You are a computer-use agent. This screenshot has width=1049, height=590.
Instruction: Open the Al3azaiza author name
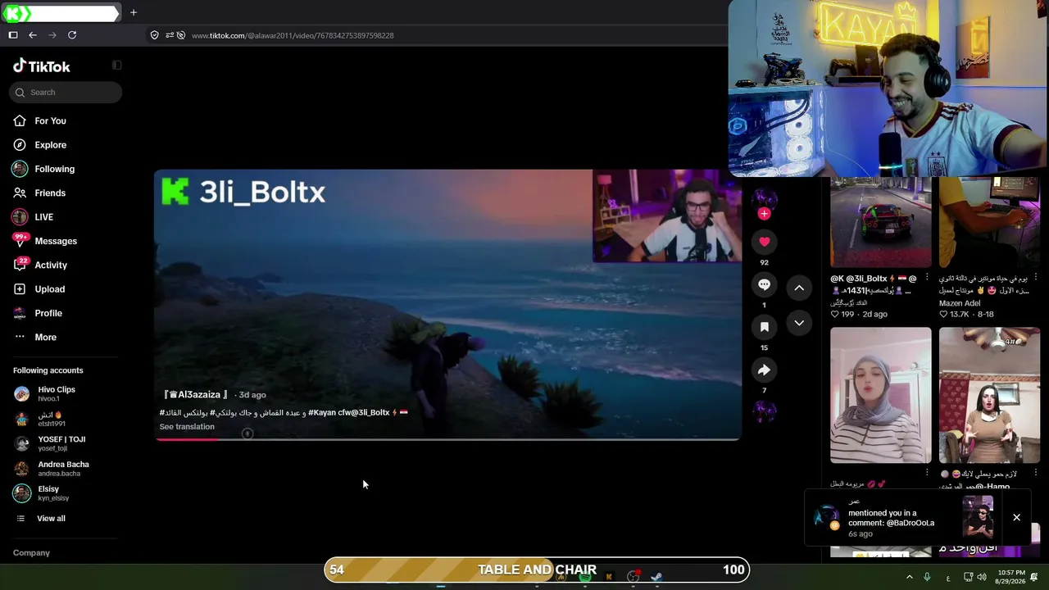195,395
